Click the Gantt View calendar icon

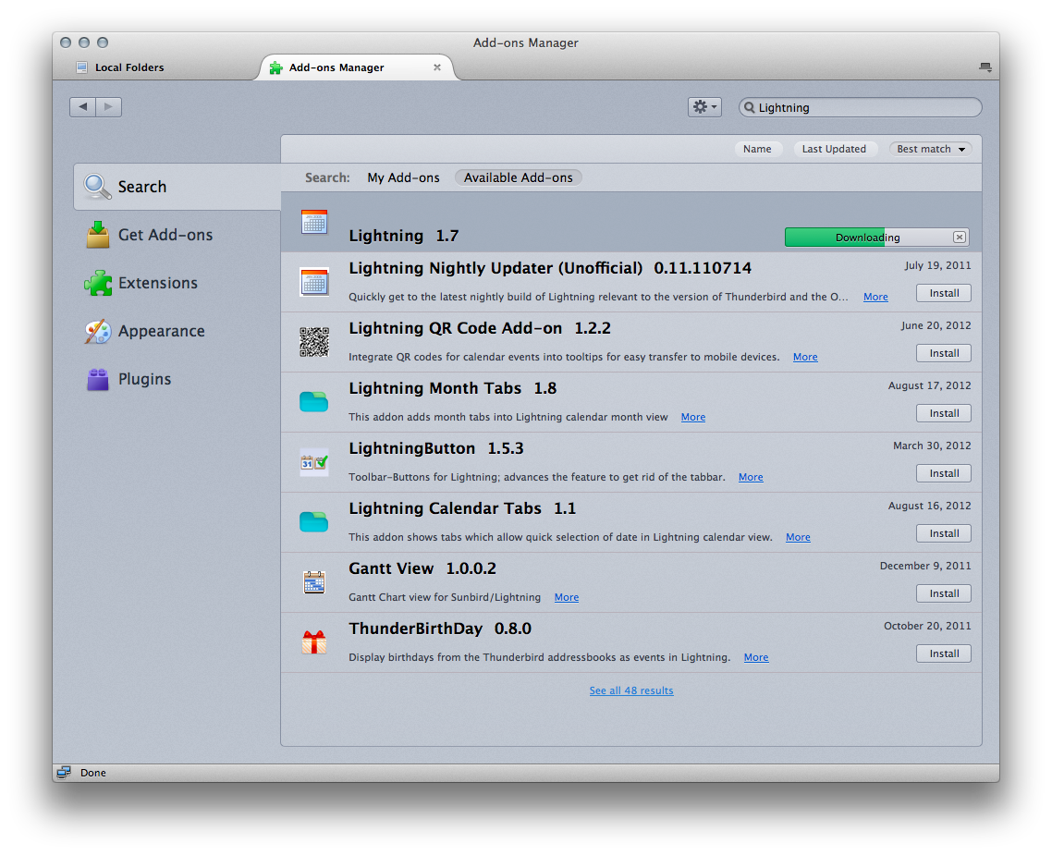coord(314,582)
